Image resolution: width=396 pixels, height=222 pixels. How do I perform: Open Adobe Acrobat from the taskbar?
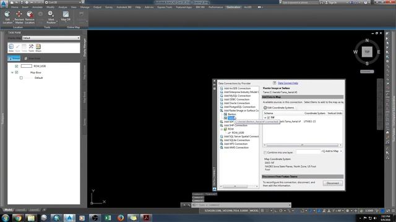tap(146, 218)
